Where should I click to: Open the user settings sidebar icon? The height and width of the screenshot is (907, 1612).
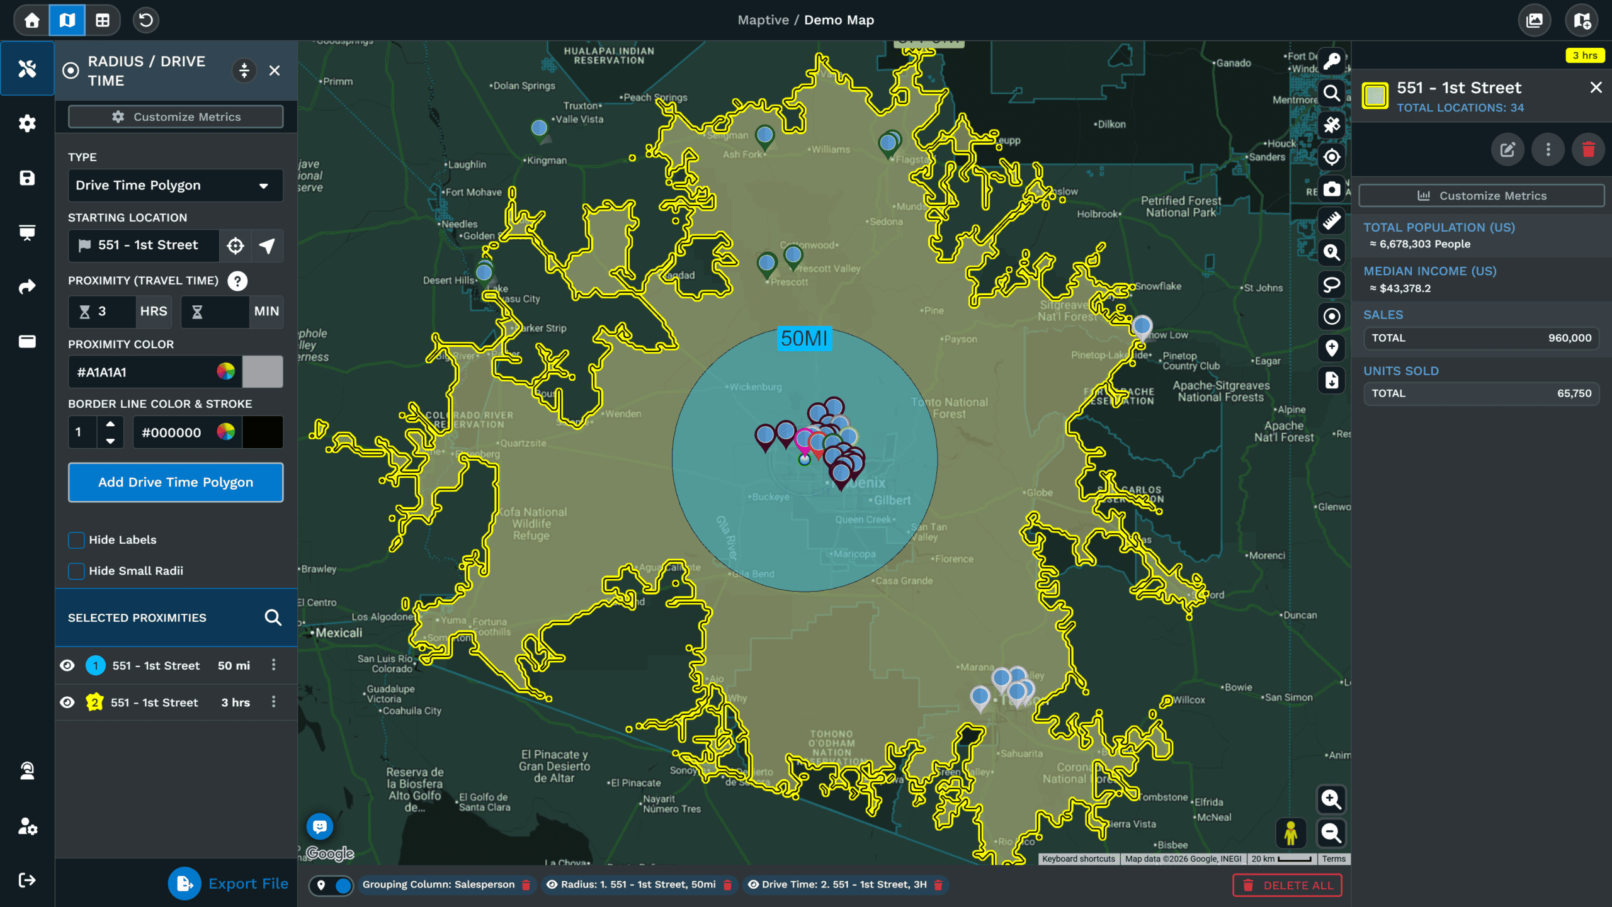click(27, 826)
